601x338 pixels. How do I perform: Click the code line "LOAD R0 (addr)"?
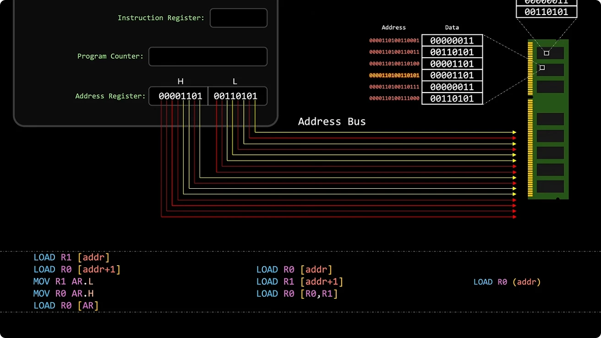click(507, 282)
